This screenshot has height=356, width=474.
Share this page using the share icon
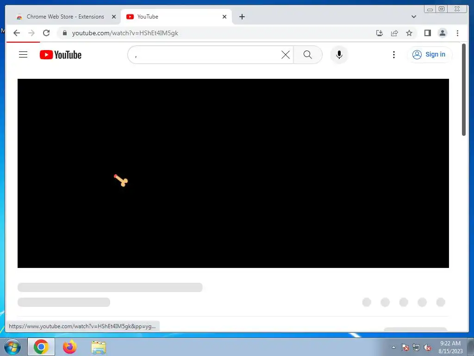394,33
